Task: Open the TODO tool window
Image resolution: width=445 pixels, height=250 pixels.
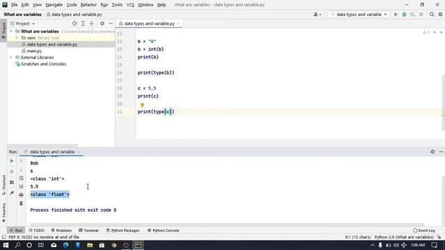Action: [x=37, y=231]
